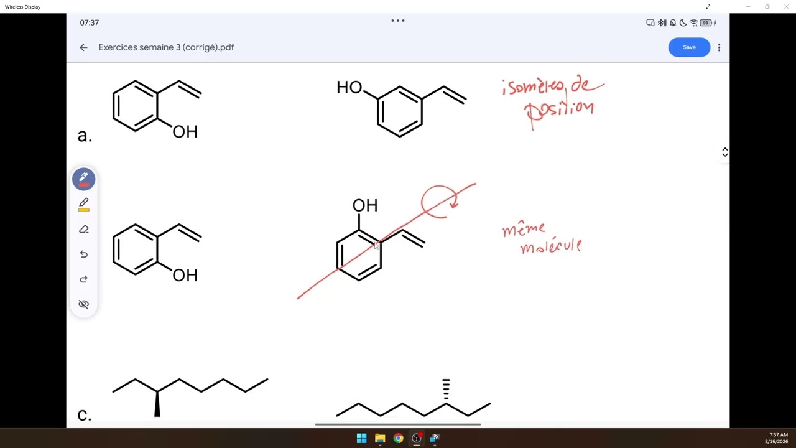This screenshot has height=448, width=796.
Task: Undo the last annotation stroke
Action: (83, 254)
